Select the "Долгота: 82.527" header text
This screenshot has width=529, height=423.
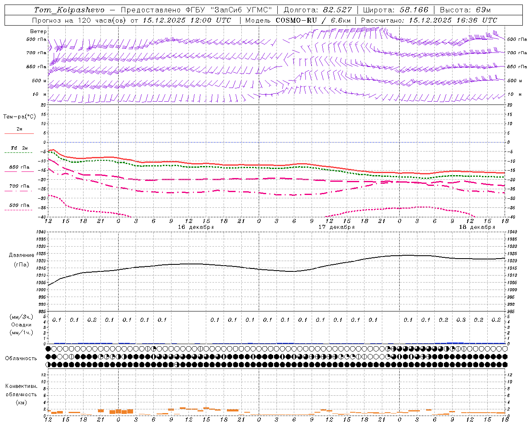[x=318, y=10]
